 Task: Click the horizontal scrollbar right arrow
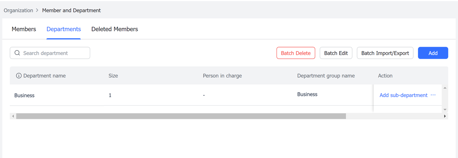click(x=445, y=116)
